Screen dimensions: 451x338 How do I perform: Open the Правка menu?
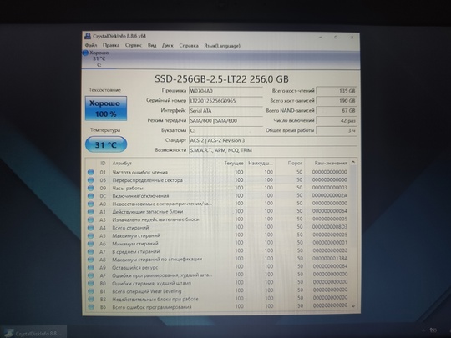(x=111, y=45)
